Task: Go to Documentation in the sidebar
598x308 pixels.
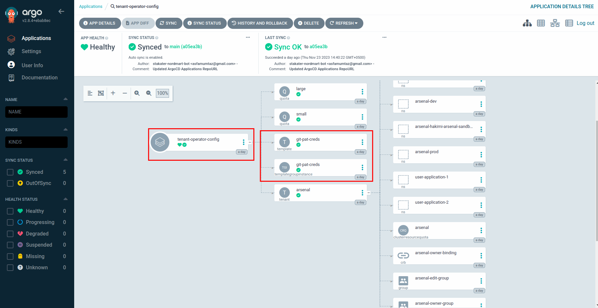Action: pyautogui.click(x=39, y=78)
